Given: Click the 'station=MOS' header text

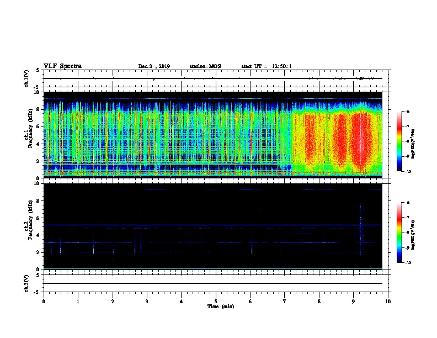Looking at the screenshot, I should pos(205,66).
